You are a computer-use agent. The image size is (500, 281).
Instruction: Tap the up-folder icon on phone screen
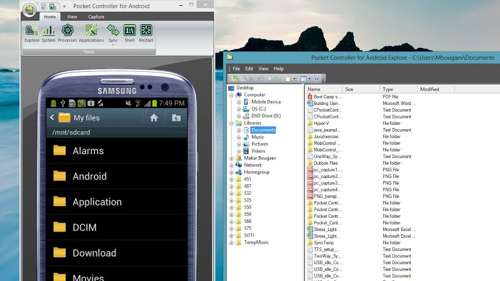tap(176, 117)
